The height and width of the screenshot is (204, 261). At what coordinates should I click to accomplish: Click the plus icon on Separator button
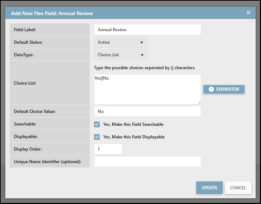pos(211,89)
